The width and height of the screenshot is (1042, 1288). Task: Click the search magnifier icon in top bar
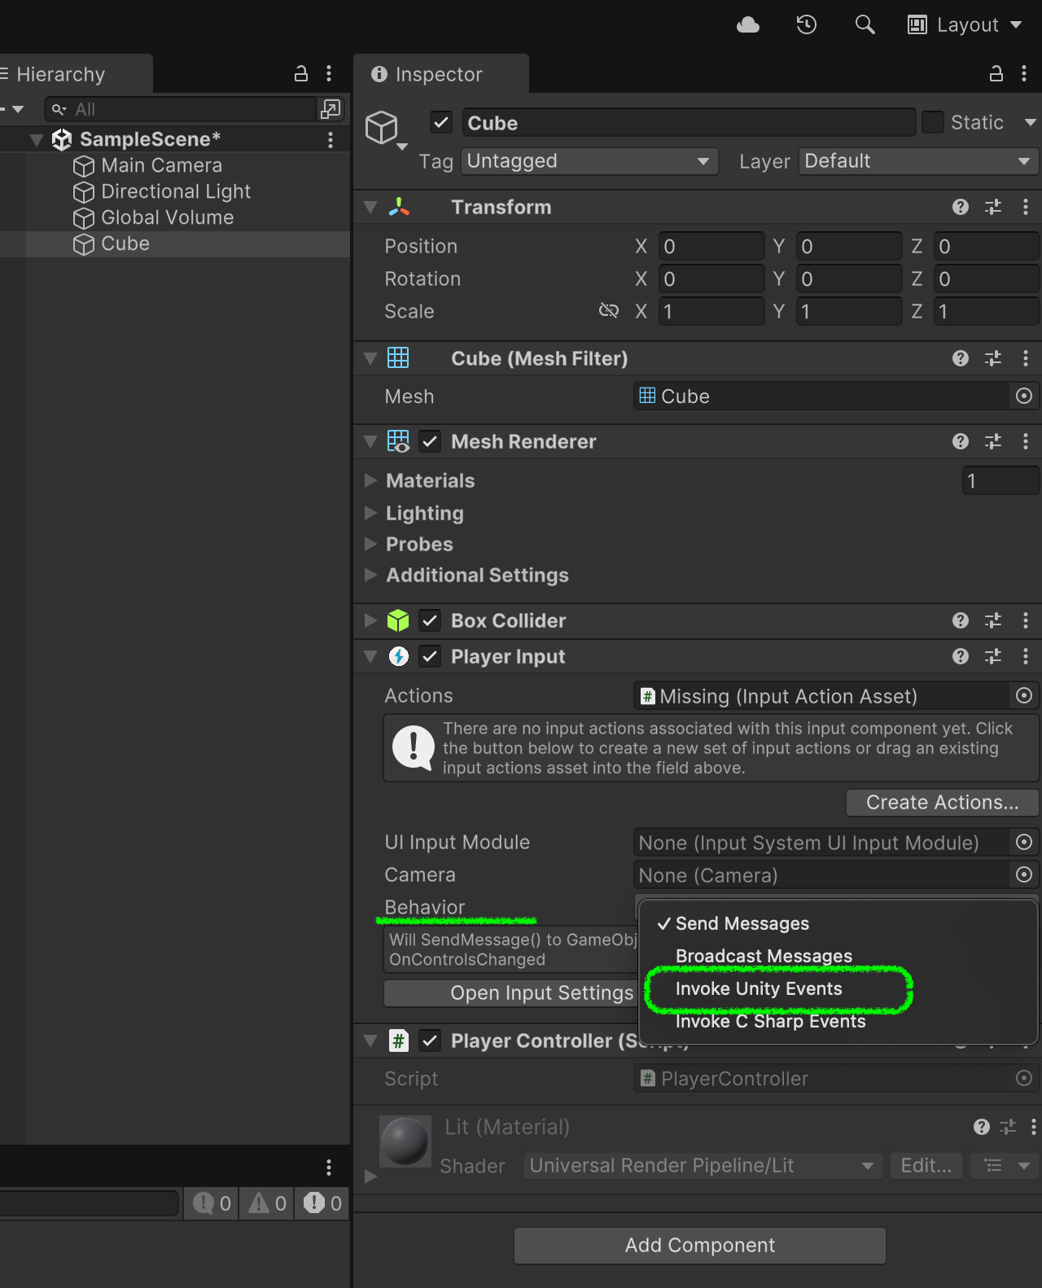click(x=865, y=25)
